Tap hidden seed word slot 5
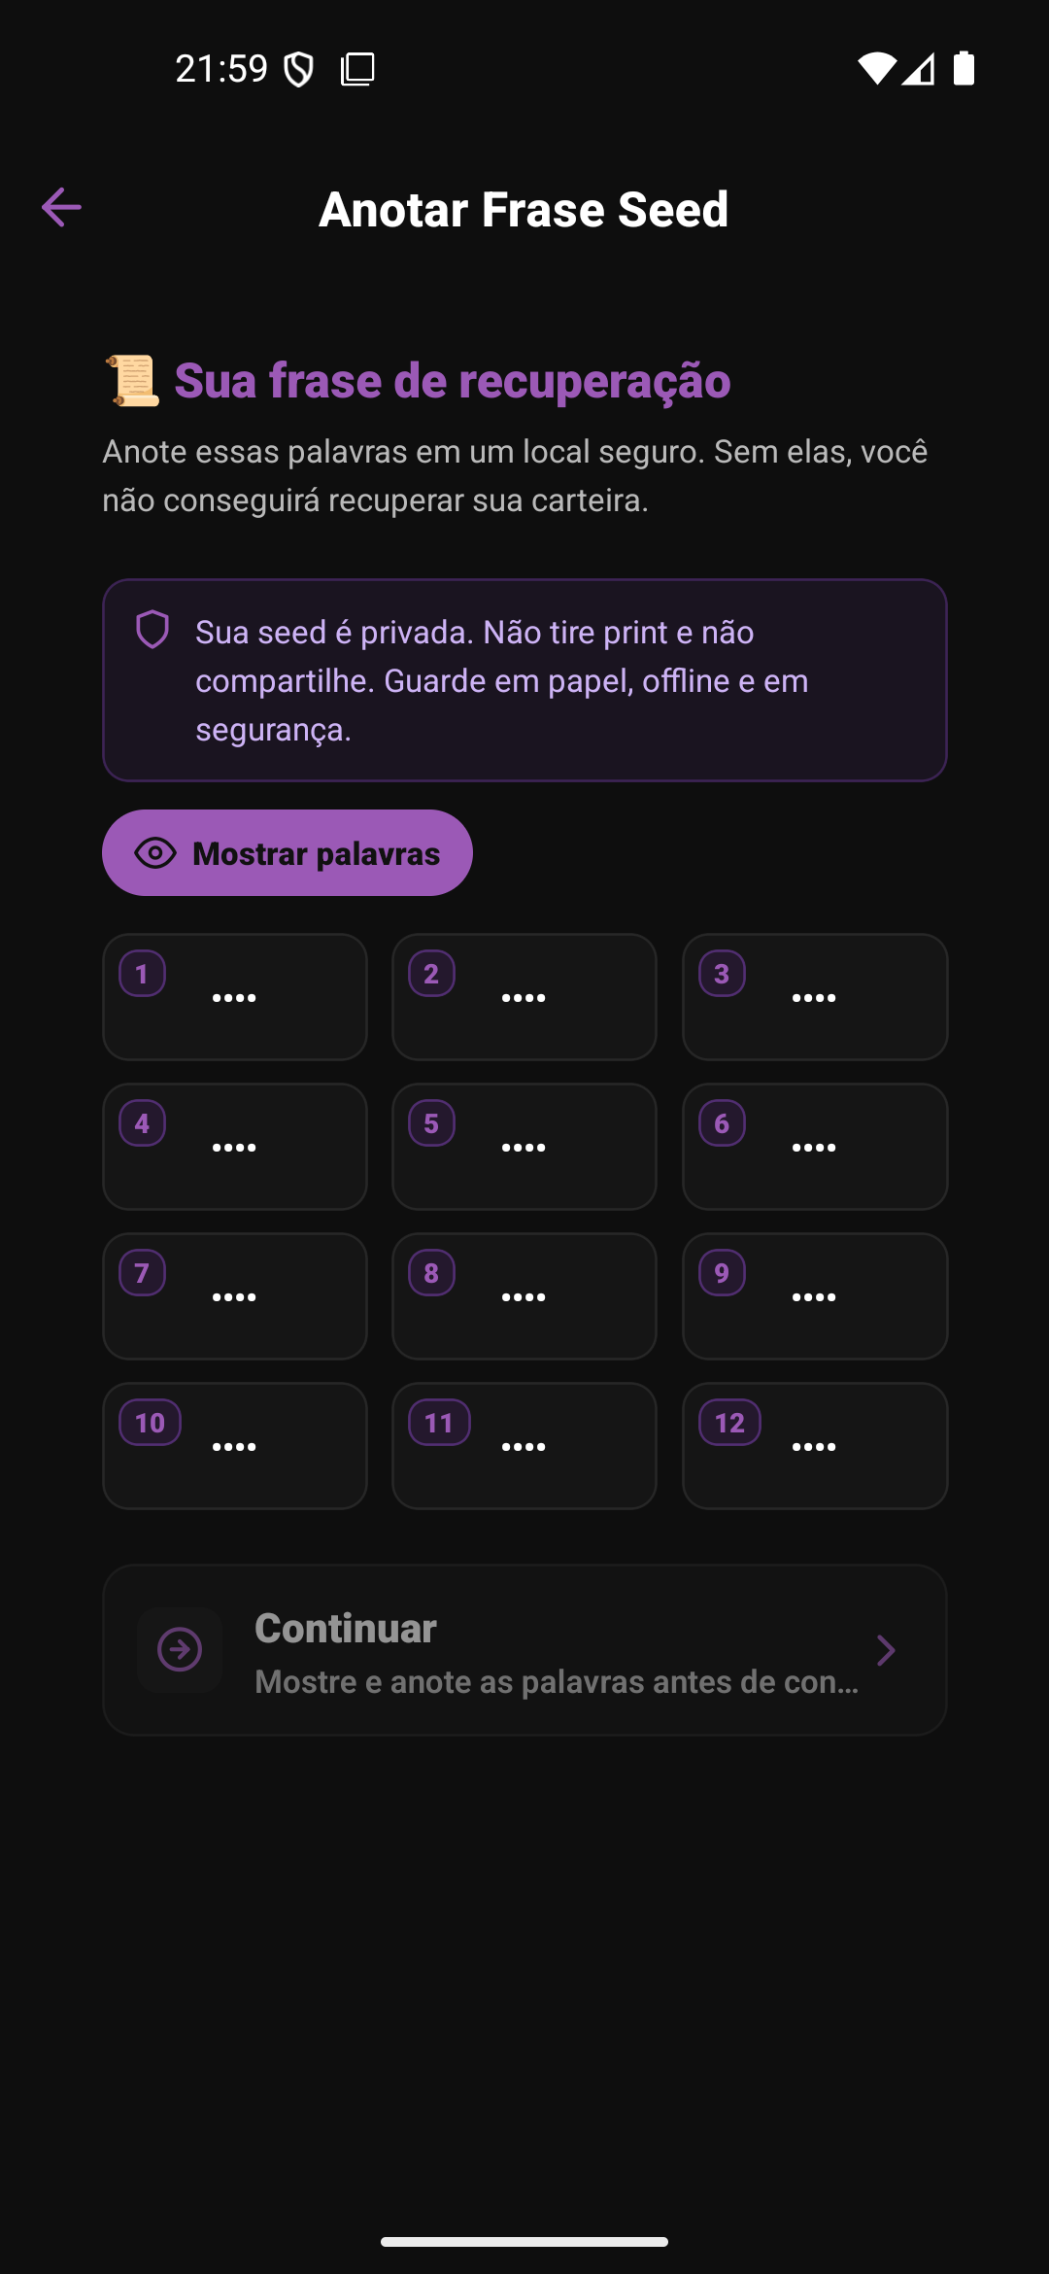This screenshot has width=1049, height=2274. point(524,1147)
